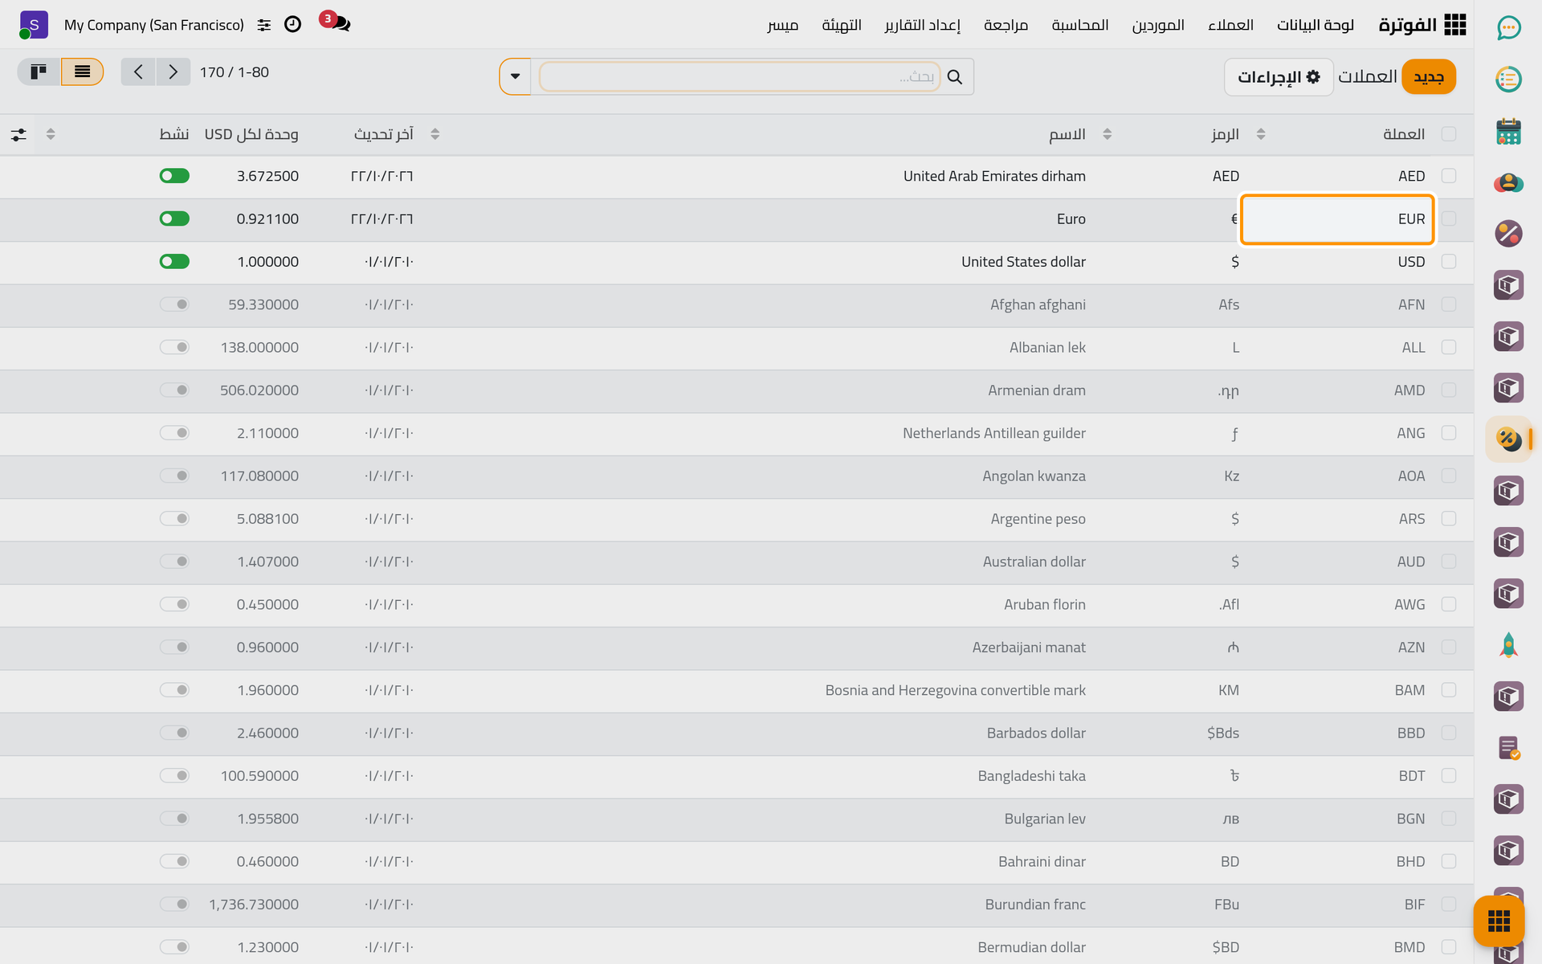Open the التهيئة menu
The width and height of the screenshot is (1542, 964).
click(x=842, y=25)
